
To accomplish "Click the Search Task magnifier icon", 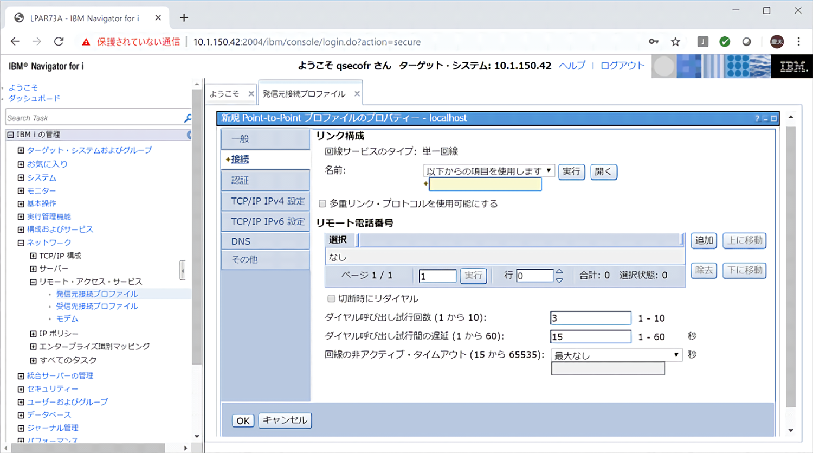I will pyautogui.click(x=188, y=118).
